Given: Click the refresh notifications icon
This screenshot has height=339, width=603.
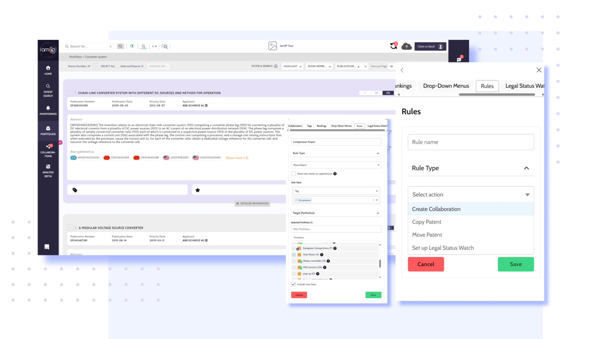Looking at the screenshot, I should 393,46.
